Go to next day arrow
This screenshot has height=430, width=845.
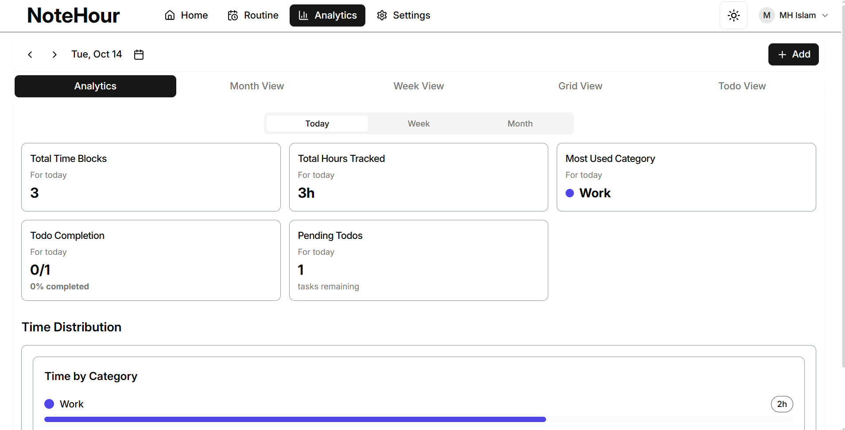tap(54, 54)
